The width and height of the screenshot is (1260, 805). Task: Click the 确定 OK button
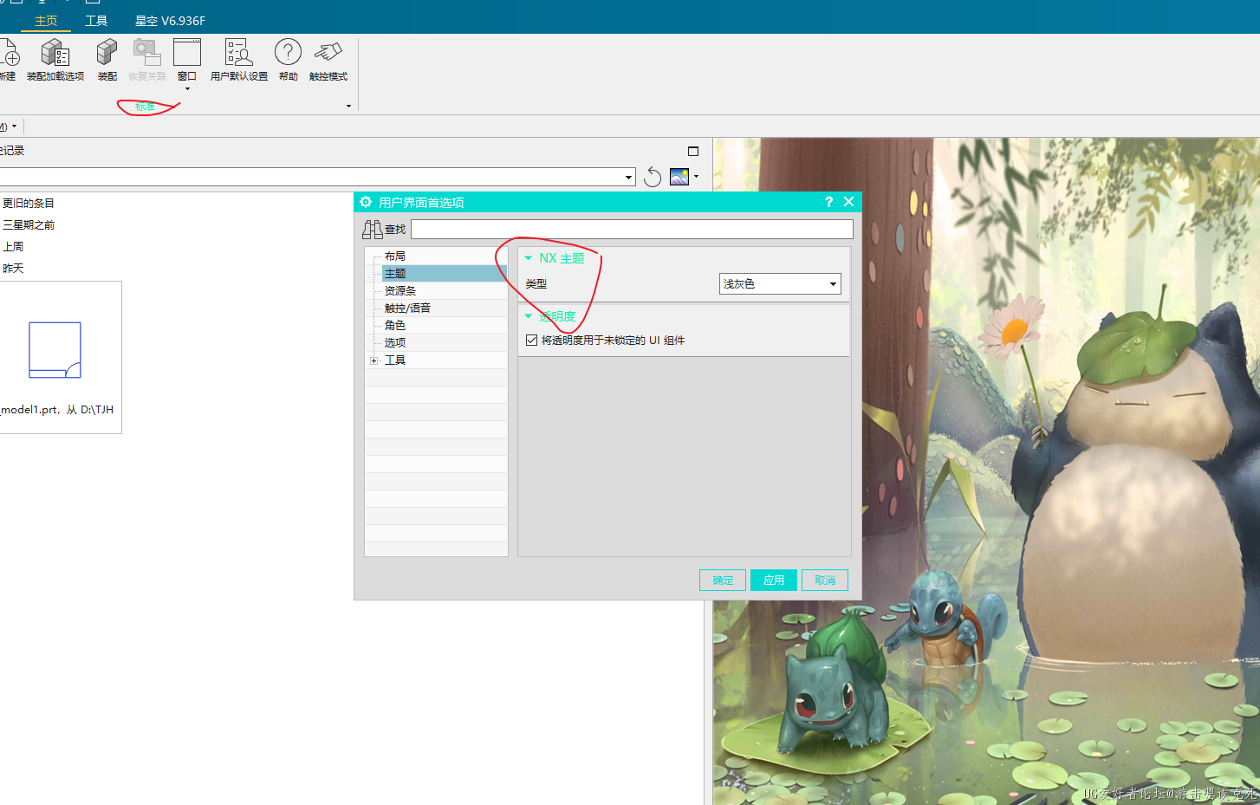point(723,581)
